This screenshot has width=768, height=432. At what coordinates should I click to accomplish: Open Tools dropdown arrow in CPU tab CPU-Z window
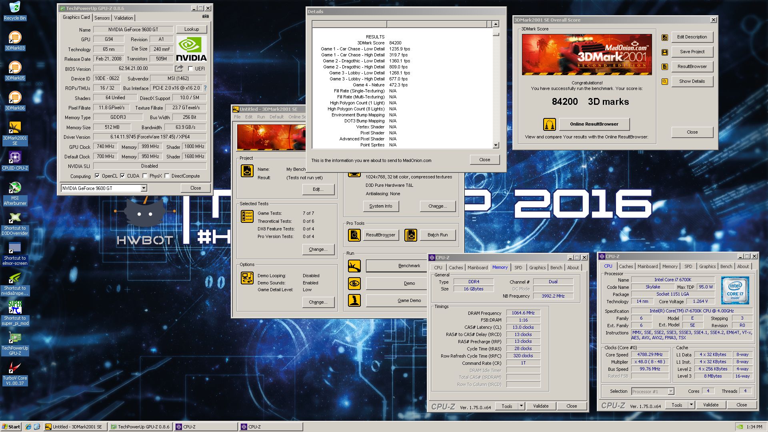click(691, 405)
